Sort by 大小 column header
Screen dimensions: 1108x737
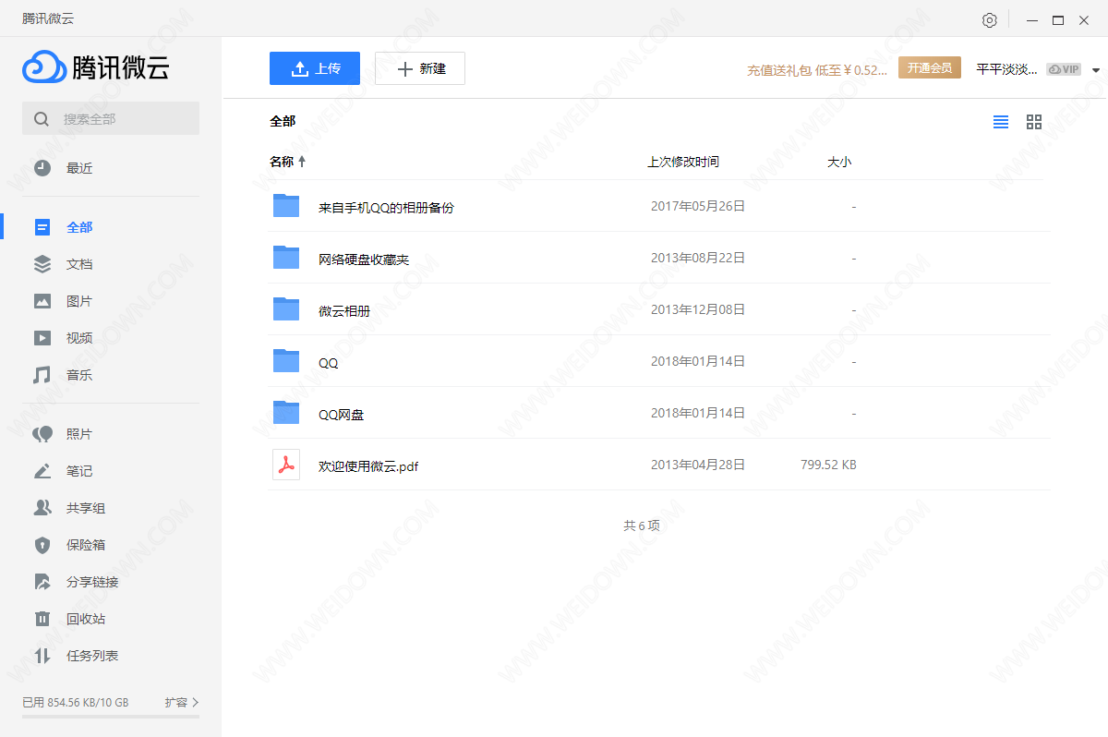(839, 162)
